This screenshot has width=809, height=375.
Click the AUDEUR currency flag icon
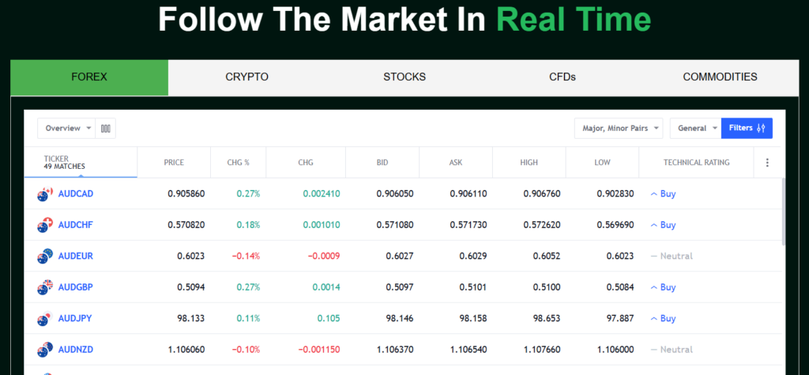pos(44,256)
